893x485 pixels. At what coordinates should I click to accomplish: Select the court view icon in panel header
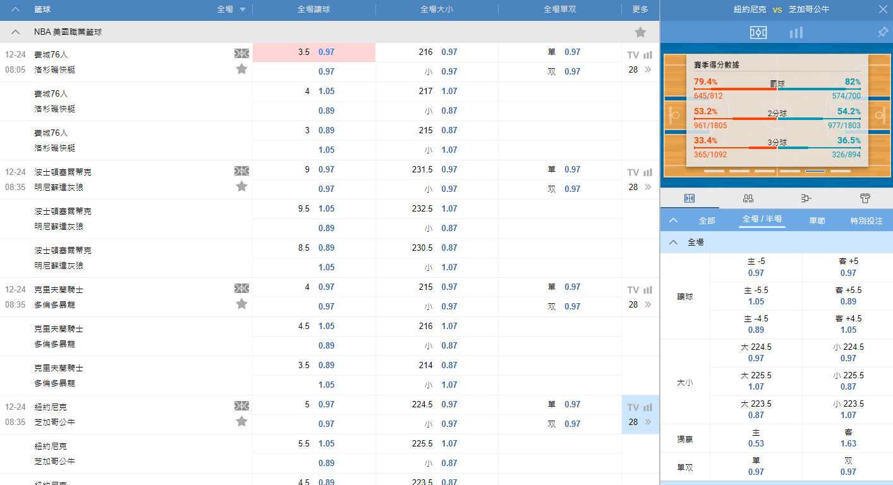click(x=758, y=32)
